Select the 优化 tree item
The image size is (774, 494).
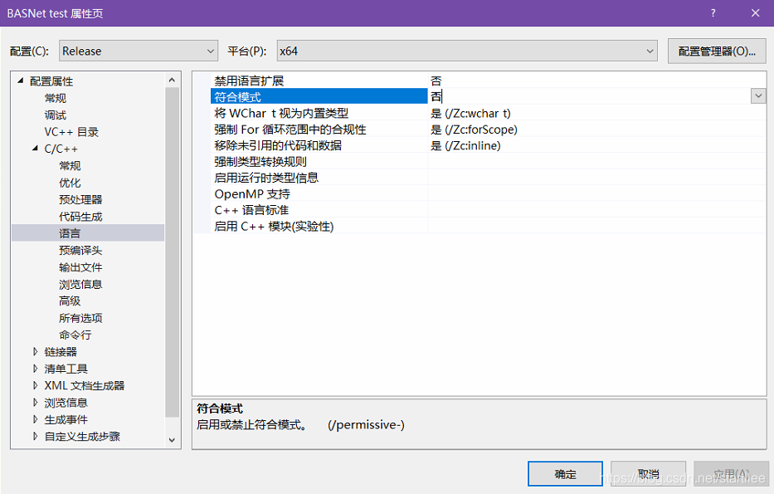click(70, 183)
